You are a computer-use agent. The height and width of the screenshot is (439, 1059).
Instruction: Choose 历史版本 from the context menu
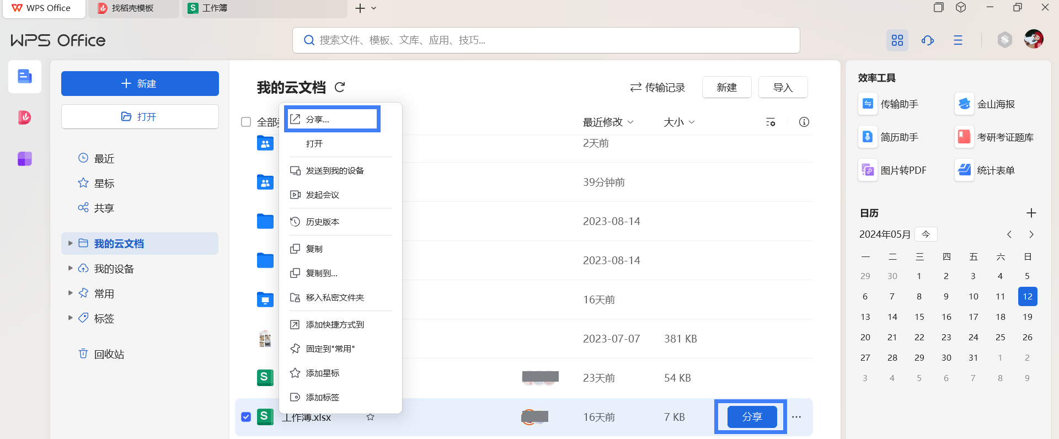[x=323, y=222]
